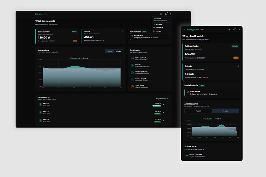The height and width of the screenshot is (177, 266).
Task: Click the Aktualne badge in mobile view
Action: coord(235,46)
